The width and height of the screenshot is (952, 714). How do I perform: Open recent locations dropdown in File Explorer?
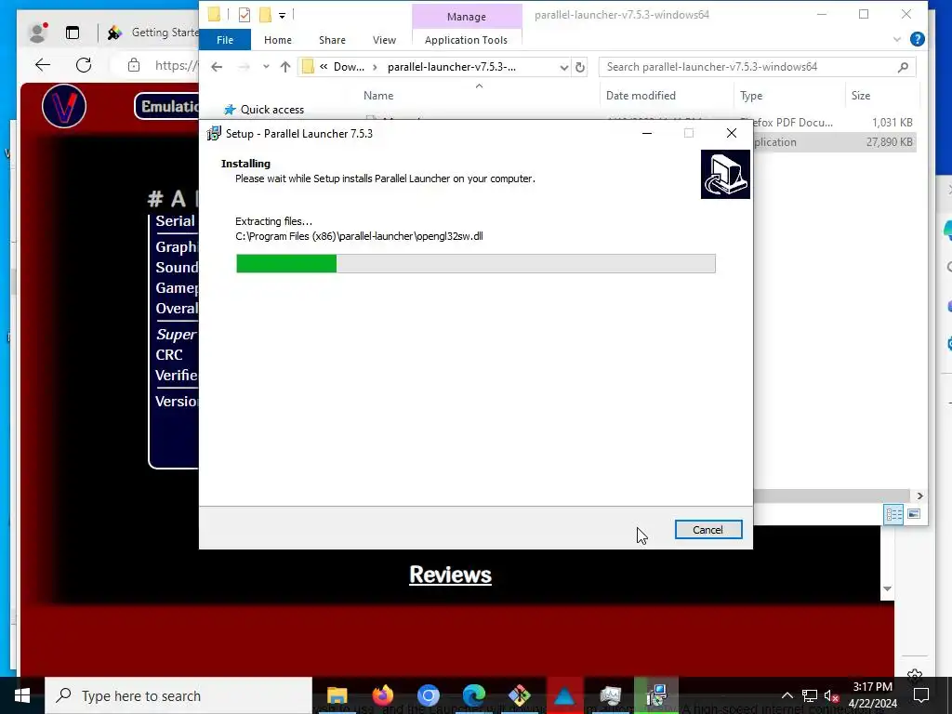tap(266, 67)
